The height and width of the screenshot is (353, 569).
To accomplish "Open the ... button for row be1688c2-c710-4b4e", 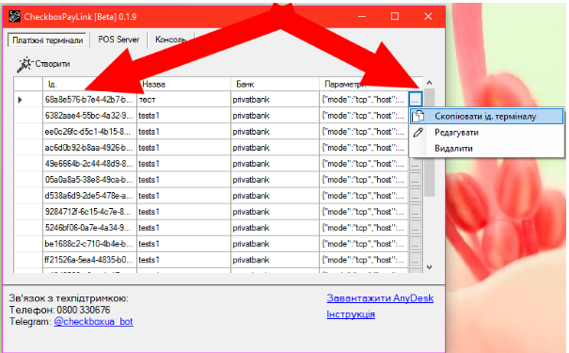I will tap(415, 244).
